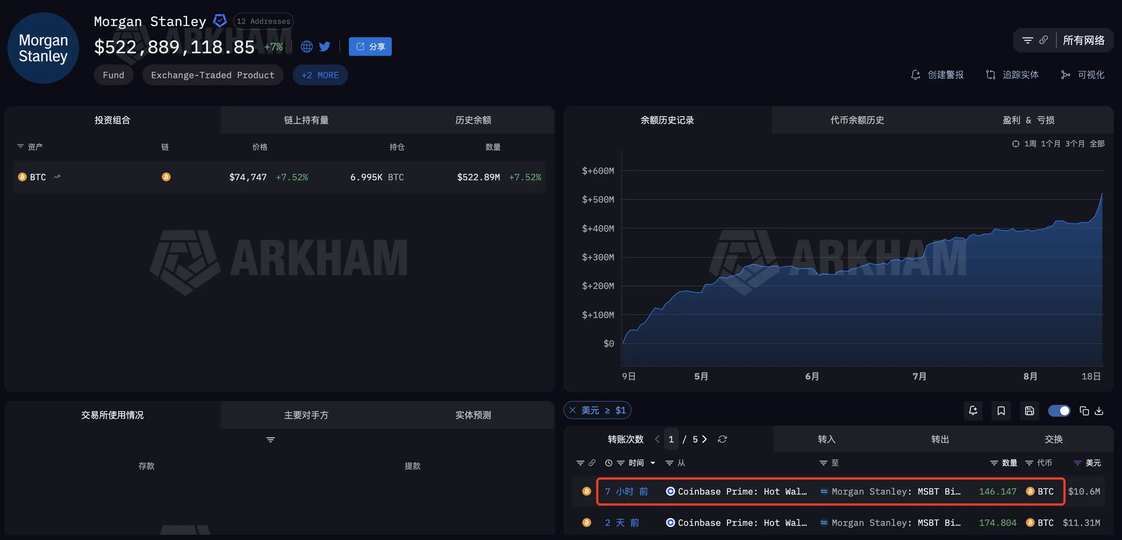
Task: Switch to the 盈利 & 亏损 tab
Action: 1028,120
